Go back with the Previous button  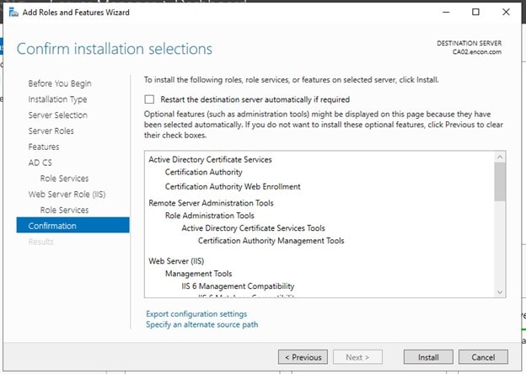point(303,356)
